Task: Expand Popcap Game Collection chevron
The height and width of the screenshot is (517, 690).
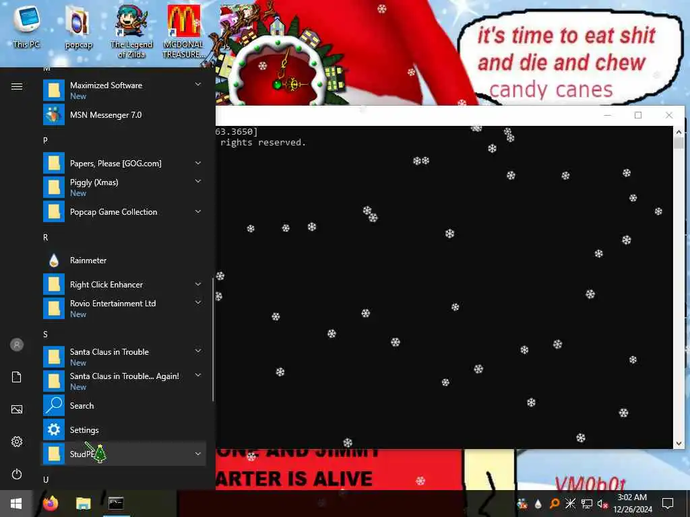Action: [198, 211]
